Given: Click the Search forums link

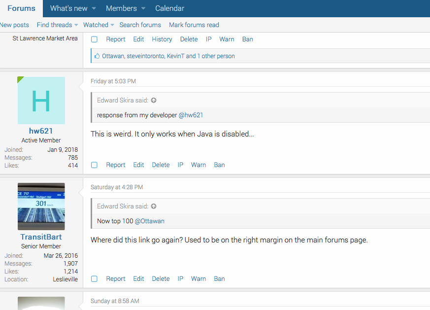Looking at the screenshot, I should point(140,25).
